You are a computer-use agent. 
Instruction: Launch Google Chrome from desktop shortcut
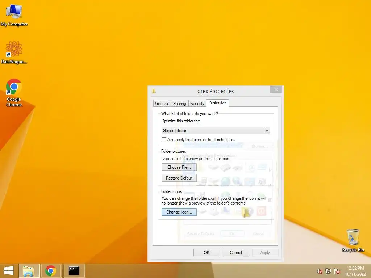point(14,93)
